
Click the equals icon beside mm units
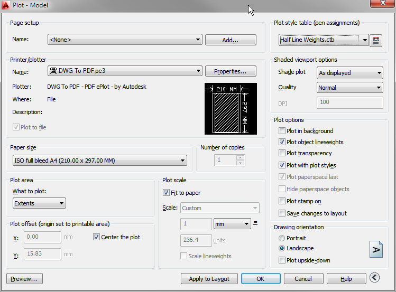pos(255,223)
